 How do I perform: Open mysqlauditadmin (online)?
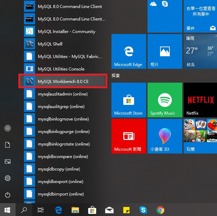click(x=65, y=94)
